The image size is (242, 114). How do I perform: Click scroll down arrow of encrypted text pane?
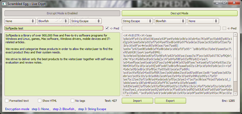tap(235, 93)
